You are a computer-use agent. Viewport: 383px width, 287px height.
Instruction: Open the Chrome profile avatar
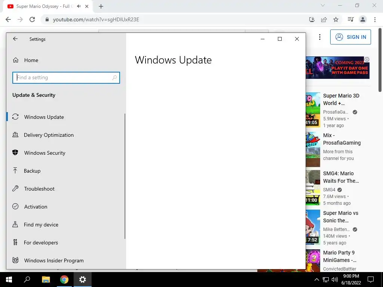pos(363,19)
